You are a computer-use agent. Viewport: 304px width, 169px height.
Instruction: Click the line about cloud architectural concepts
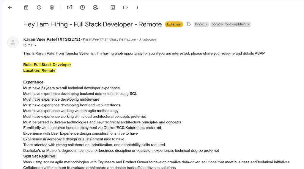(85, 117)
